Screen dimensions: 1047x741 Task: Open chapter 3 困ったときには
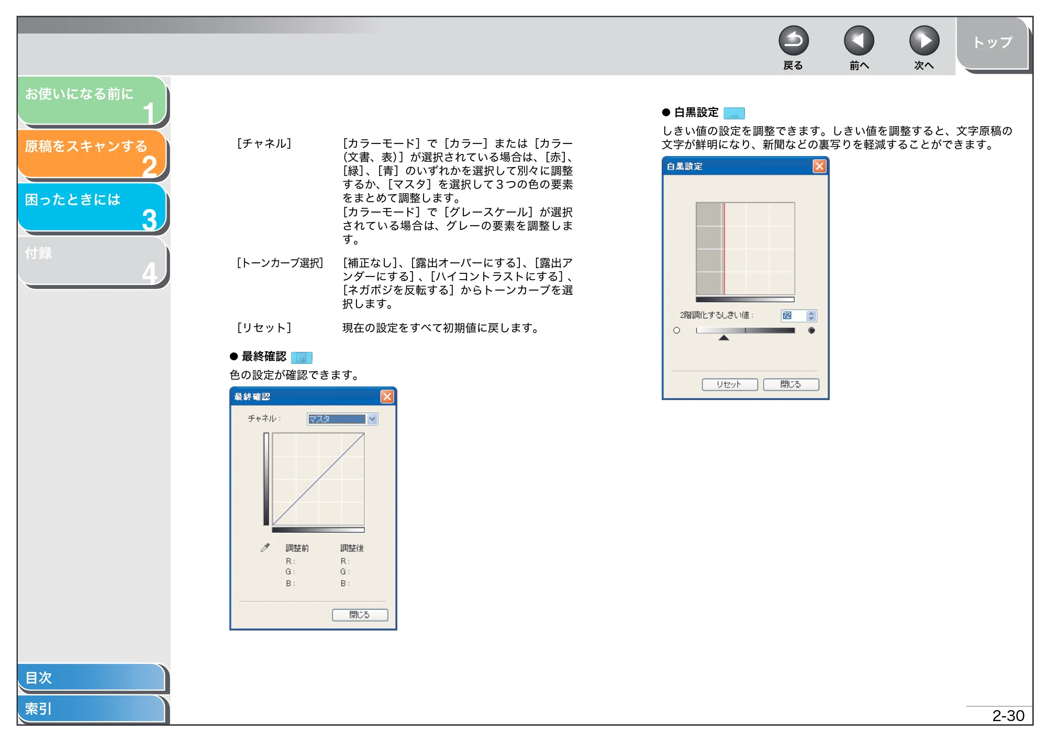(x=92, y=207)
